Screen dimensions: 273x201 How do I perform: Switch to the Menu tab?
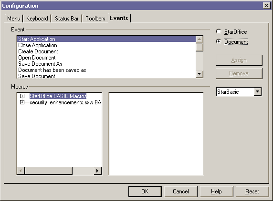point(13,19)
